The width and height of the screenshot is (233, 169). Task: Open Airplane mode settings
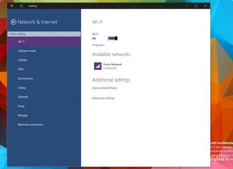(x=27, y=51)
